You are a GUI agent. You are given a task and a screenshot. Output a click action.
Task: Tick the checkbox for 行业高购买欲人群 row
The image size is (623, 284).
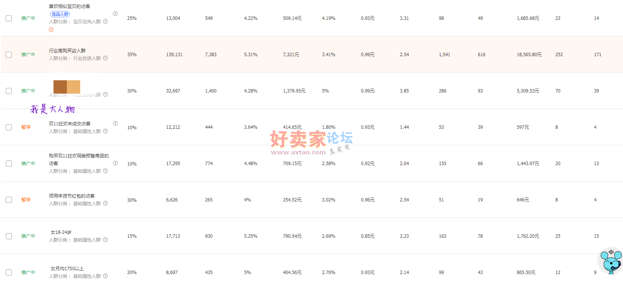(x=9, y=55)
